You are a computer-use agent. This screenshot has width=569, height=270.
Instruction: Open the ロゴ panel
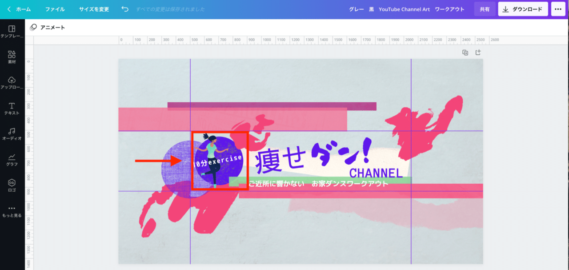[11, 184]
